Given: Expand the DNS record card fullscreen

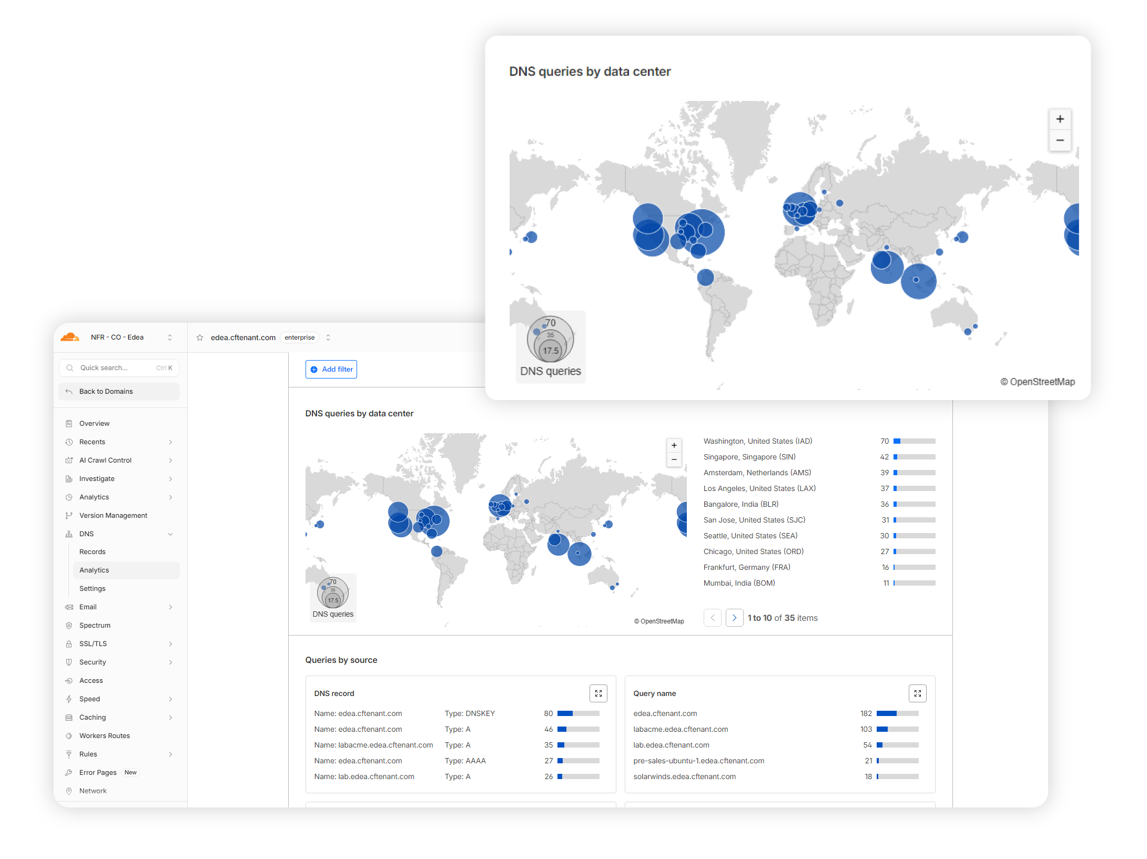Looking at the screenshot, I should click(x=598, y=693).
